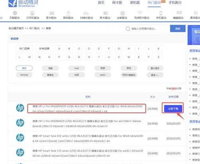Click the DriverGenius logo
Viewport: 200px width, 164px height.
click(23, 4)
